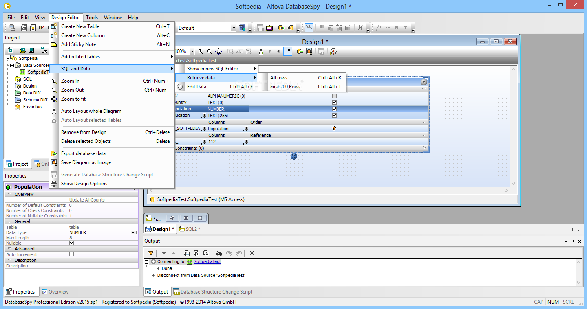This screenshot has height=309, width=587.
Task: Select Add Sticky Note menu entry
Action: click(112, 44)
